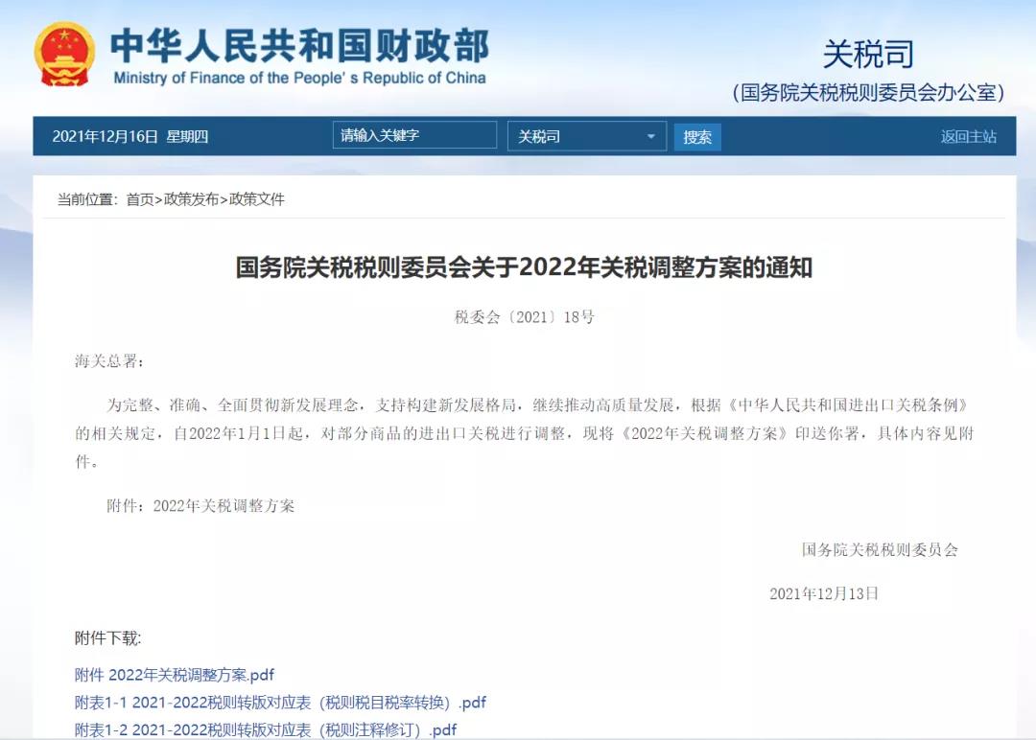Click the 关税司 heading at top right
The height and width of the screenshot is (740, 1036).
[x=868, y=54]
